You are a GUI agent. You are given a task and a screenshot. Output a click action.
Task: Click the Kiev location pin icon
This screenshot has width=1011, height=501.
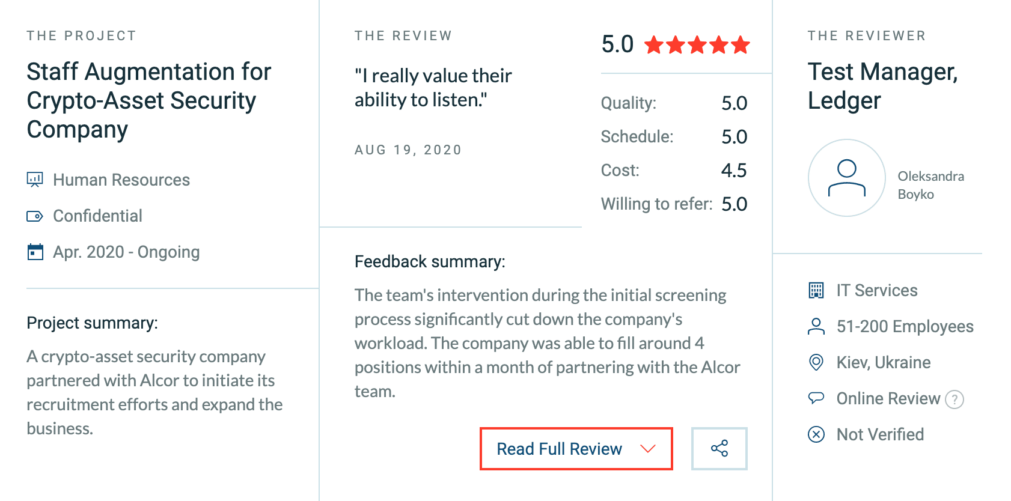[x=816, y=362]
